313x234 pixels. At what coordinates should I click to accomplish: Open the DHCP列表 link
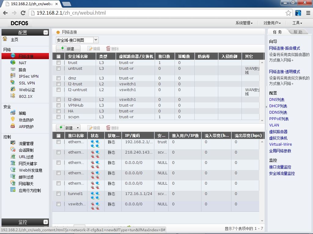(x=278, y=106)
